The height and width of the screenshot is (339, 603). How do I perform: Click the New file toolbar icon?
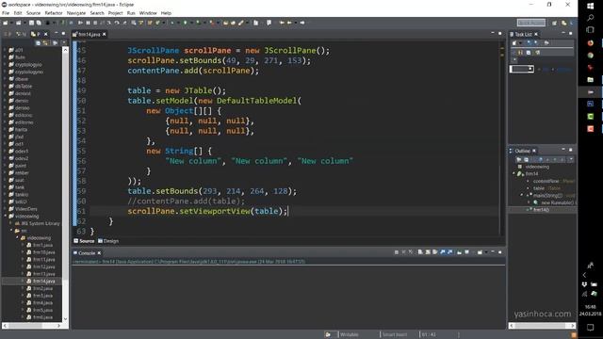coord(5,23)
